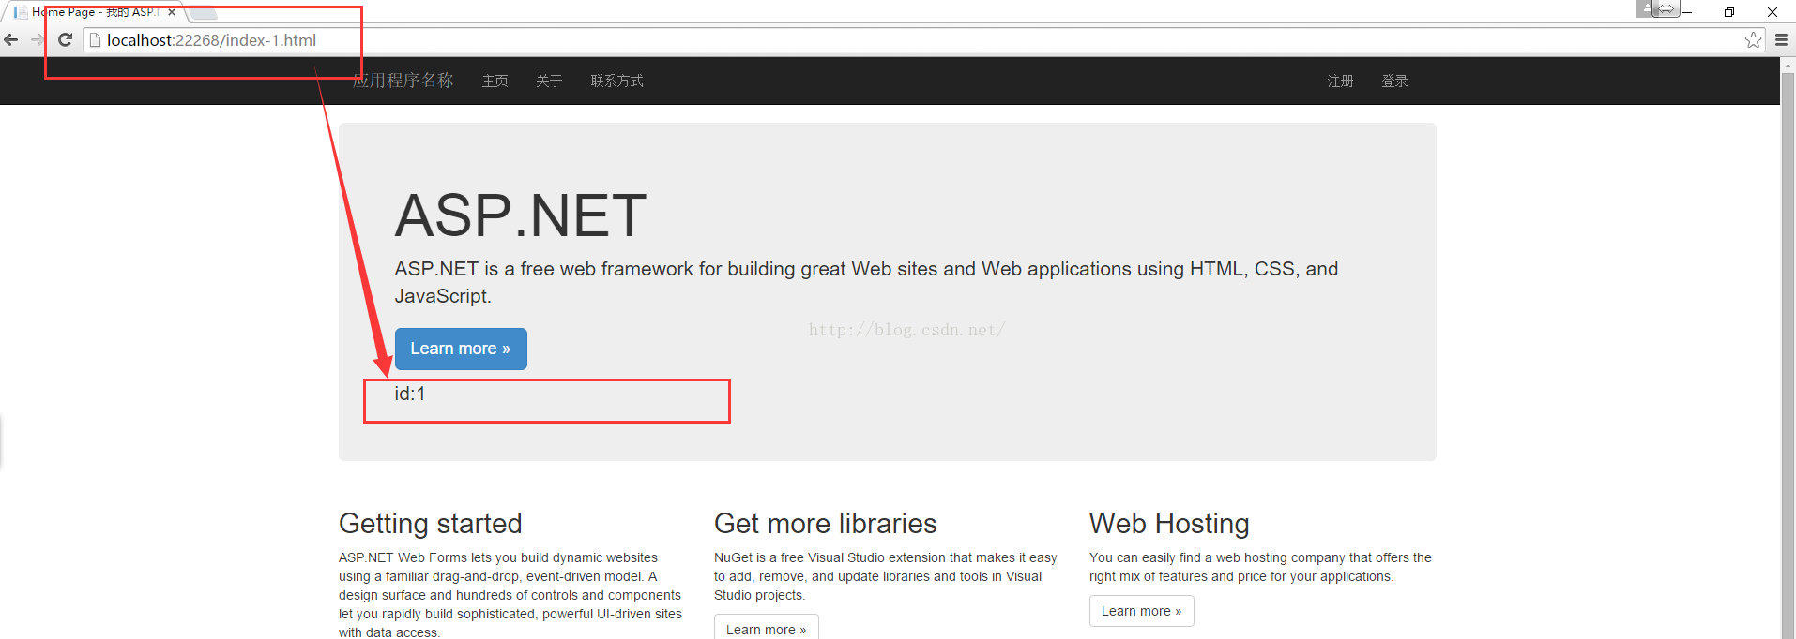Minimize the browser window

pos(1687,12)
